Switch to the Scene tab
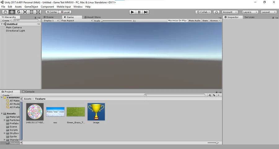 click(48, 17)
